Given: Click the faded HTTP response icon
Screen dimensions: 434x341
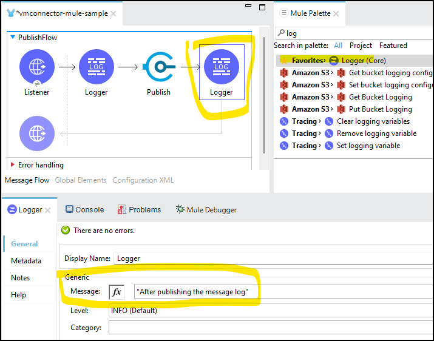Looking at the screenshot, I should point(37,133).
